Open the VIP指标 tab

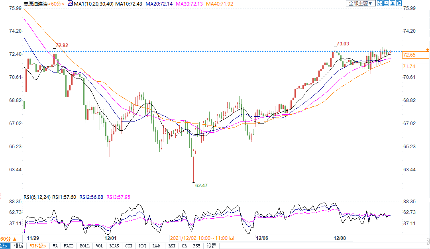(38, 246)
